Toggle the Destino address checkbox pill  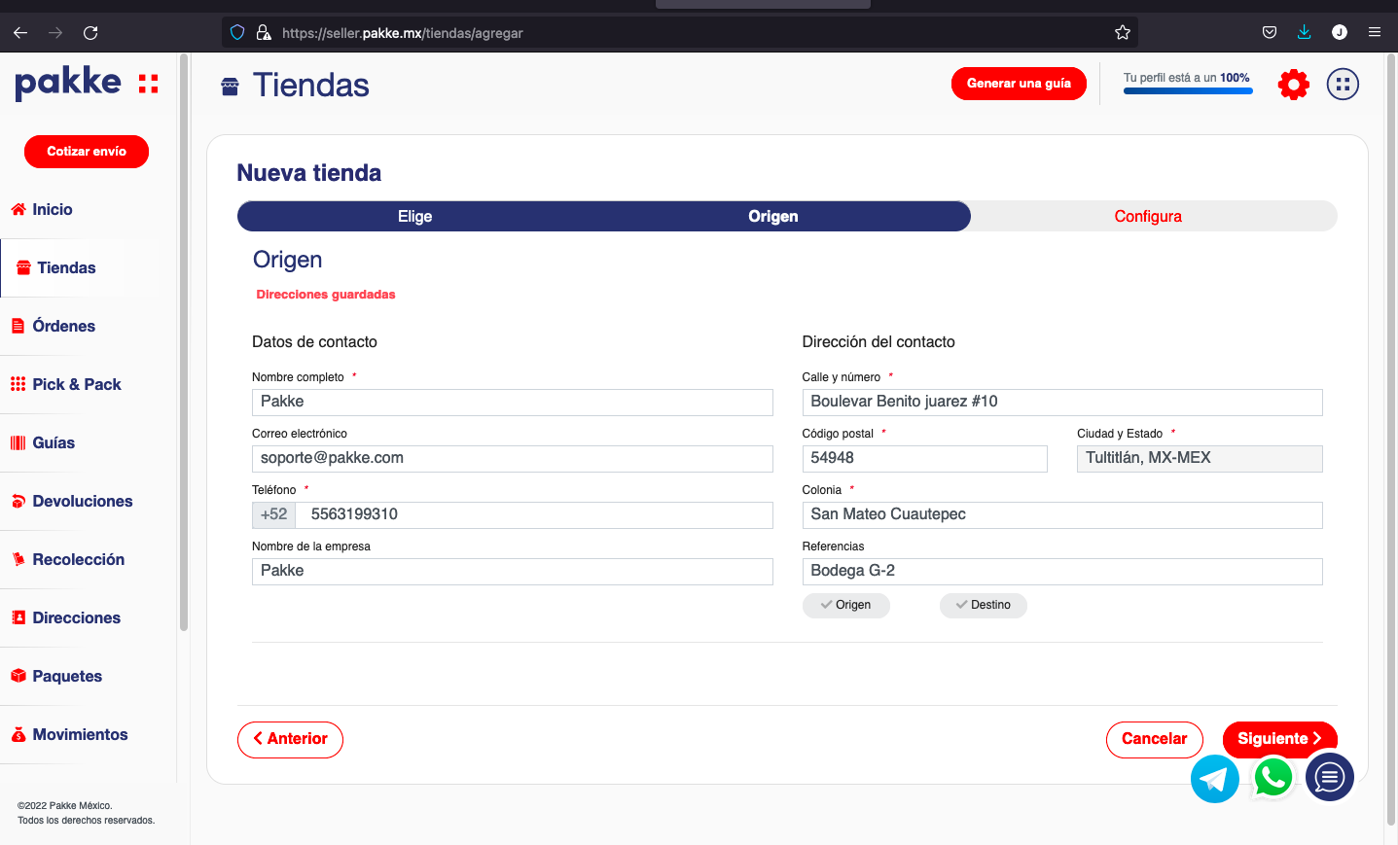point(983,605)
